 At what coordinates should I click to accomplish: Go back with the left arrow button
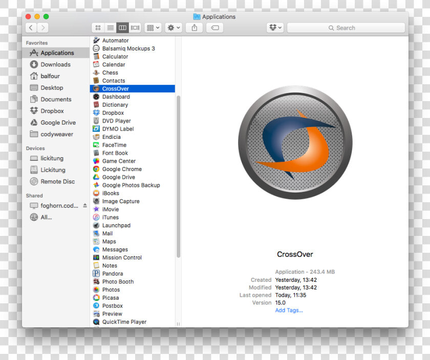pos(31,28)
